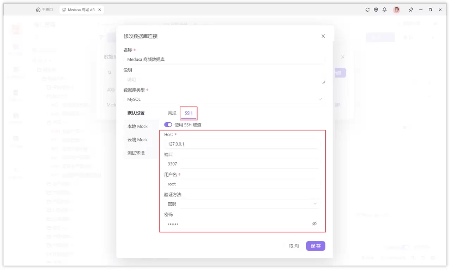Open settings via the title bar gear icon
The height and width of the screenshot is (270, 451).
[x=376, y=10]
